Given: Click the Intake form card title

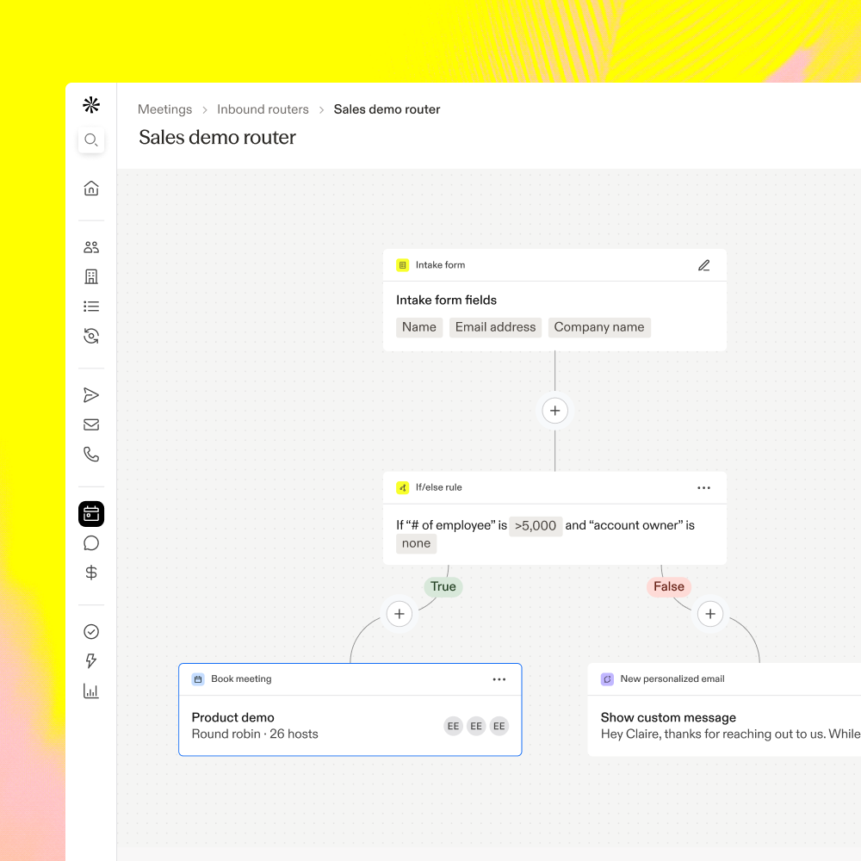Looking at the screenshot, I should 440,265.
